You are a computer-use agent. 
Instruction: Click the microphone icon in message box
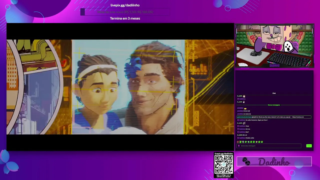click(x=239, y=146)
